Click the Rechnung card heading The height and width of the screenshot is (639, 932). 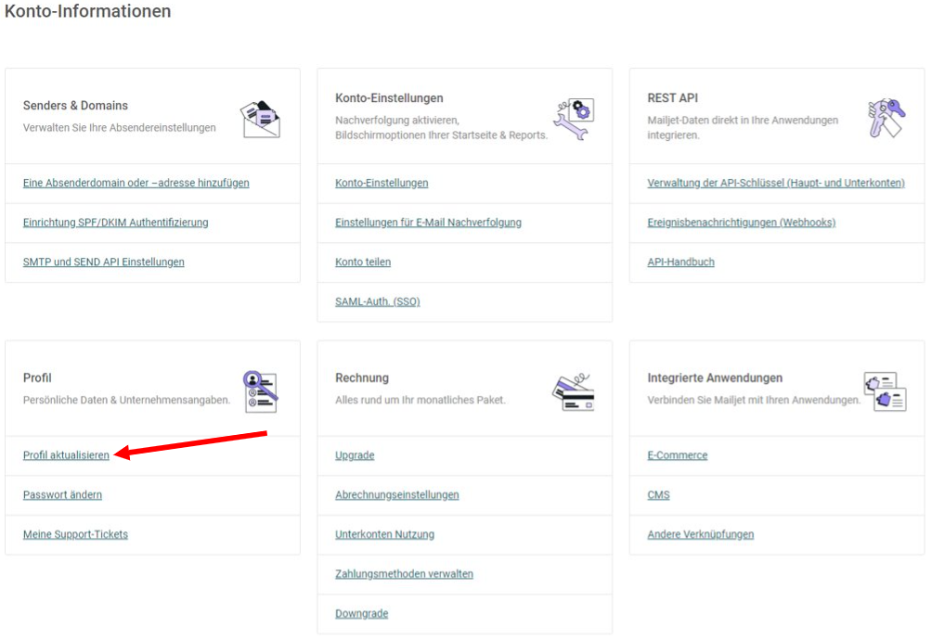(x=361, y=377)
